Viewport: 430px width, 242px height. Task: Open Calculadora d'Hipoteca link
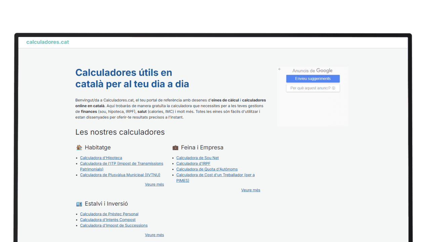[x=101, y=158]
